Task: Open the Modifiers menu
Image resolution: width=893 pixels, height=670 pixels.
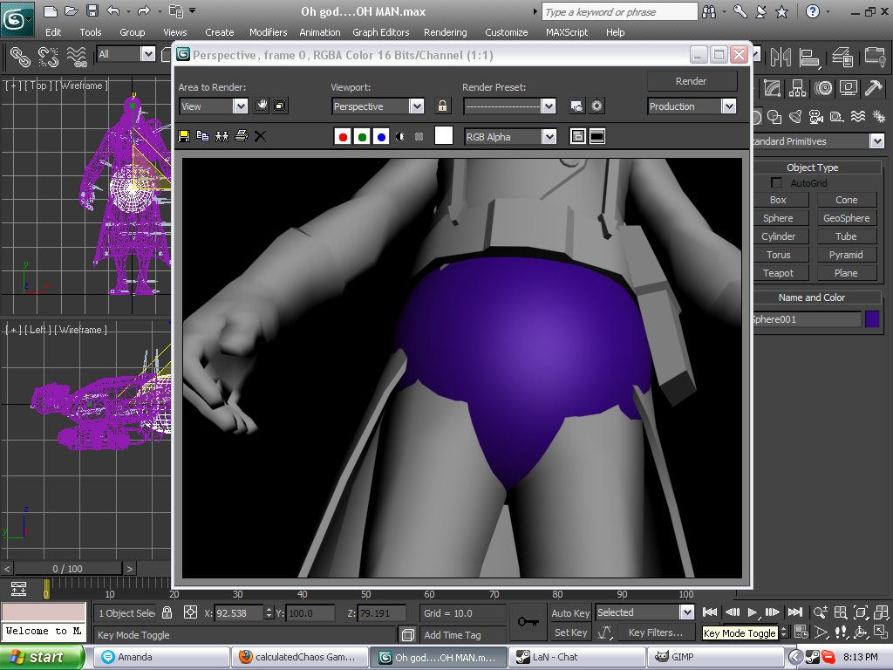Action: click(268, 32)
